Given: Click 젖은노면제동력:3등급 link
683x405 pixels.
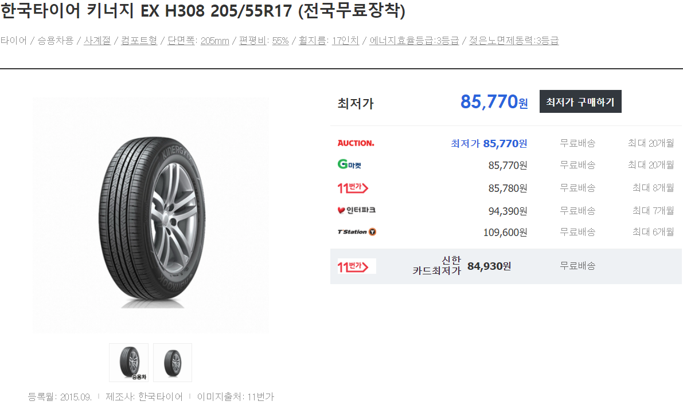Looking at the screenshot, I should coord(514,41).
